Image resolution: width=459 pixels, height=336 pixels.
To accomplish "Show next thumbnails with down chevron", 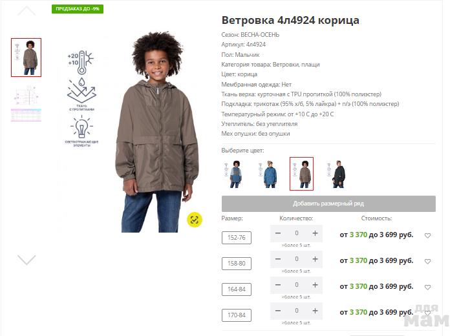I will click(27, 260).
